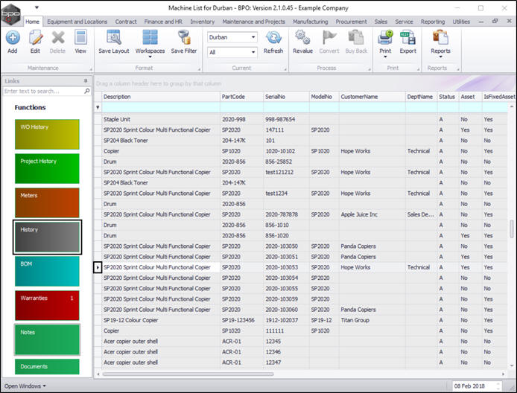Click the WO History function tile
This screenshot has height=393, width=517.
click(x=45, y=133)
